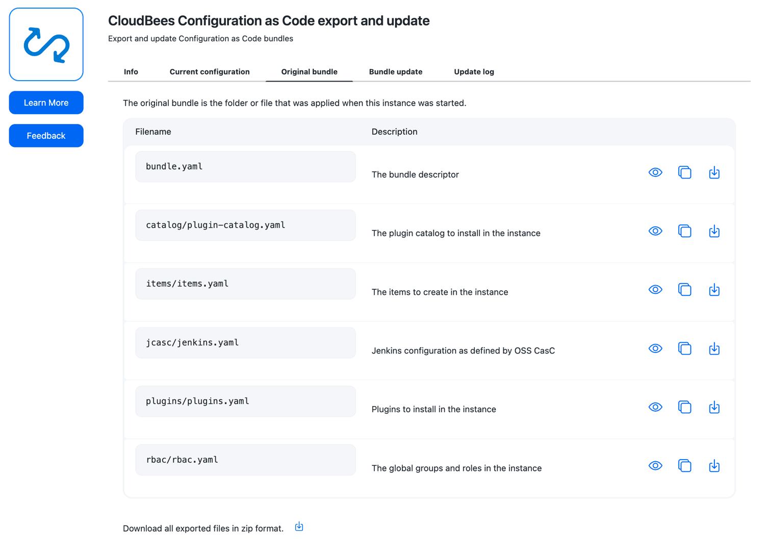
Task: Show the jcasc/jenkins.yaml file contents
Action: (655, 348)
